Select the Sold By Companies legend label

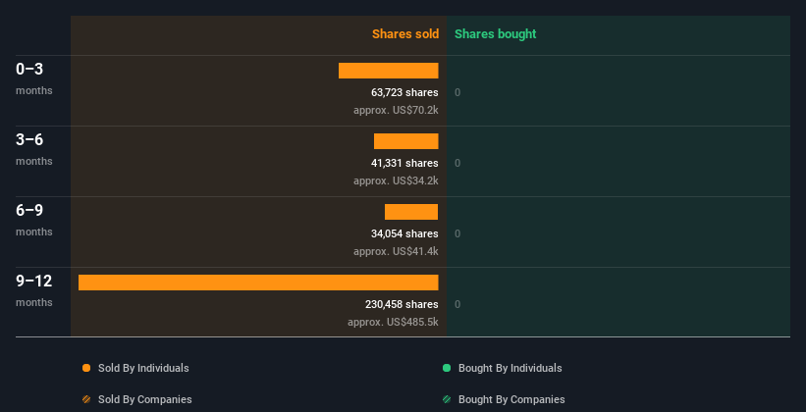tap(145, 399)
